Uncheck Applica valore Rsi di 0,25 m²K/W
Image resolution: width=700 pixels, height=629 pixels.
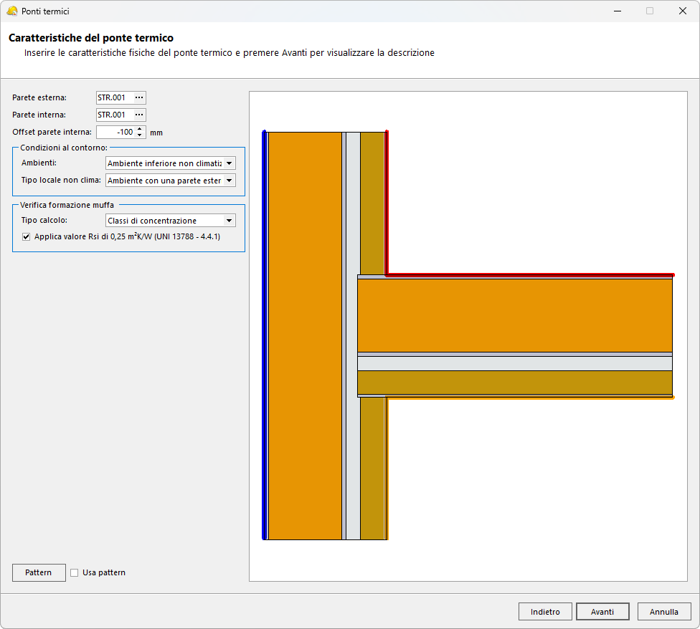[27, 236]
